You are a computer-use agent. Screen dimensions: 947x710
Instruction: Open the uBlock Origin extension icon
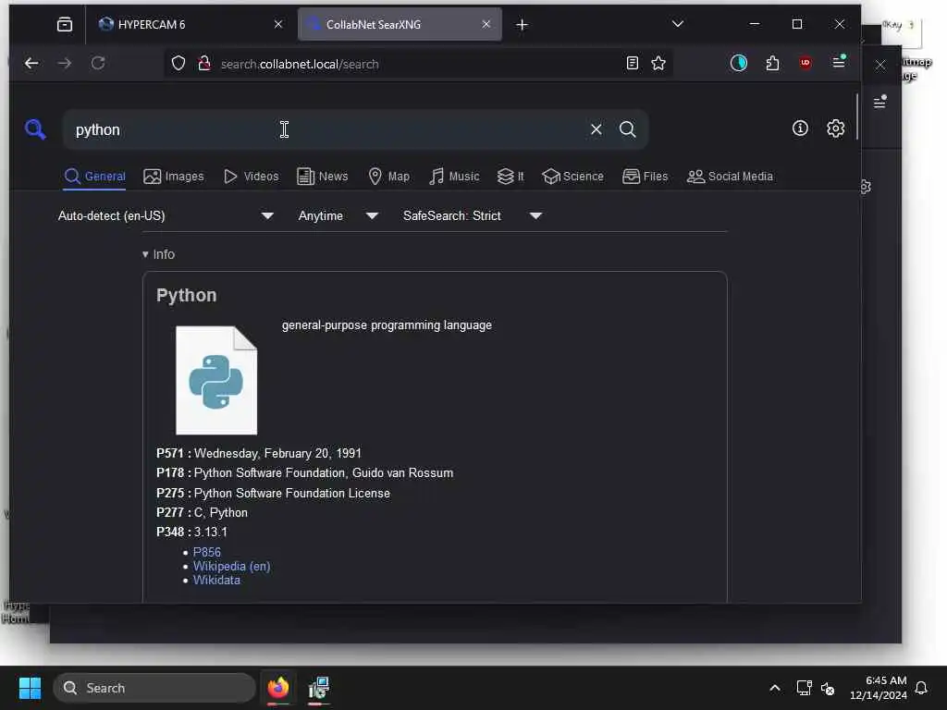(x=806, y=63)
